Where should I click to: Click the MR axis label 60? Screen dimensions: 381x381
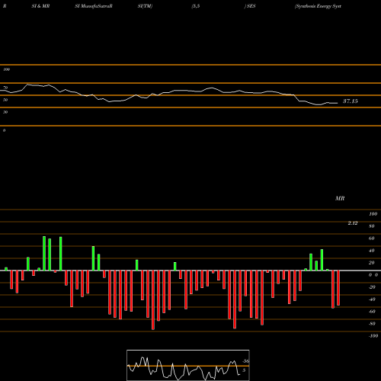point(372,239)
